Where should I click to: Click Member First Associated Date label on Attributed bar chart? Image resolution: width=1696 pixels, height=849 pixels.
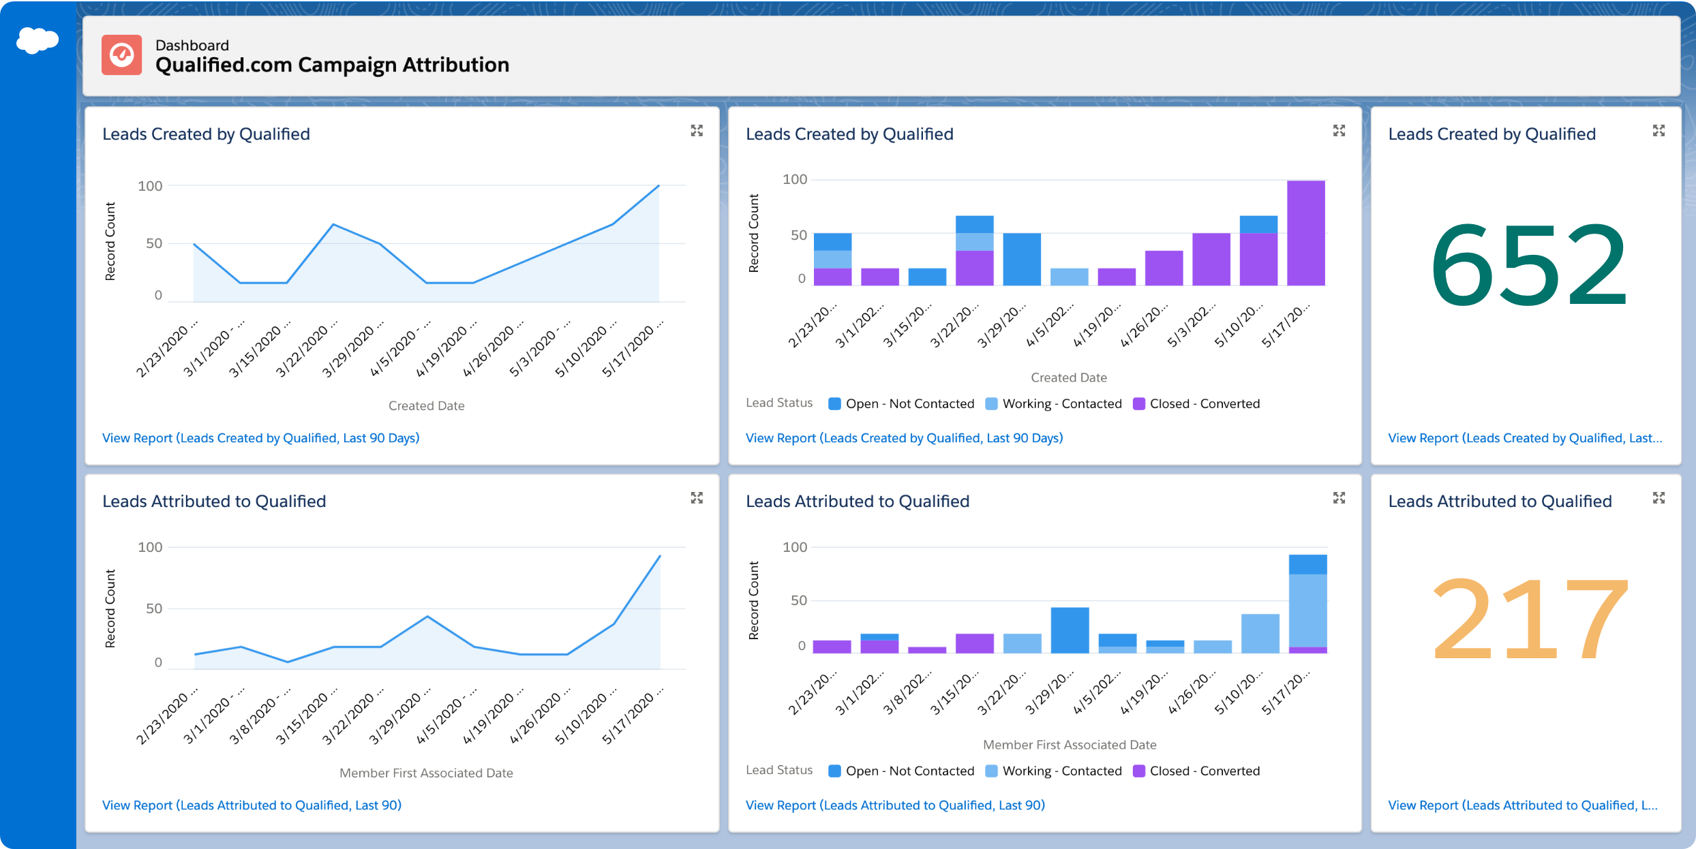(1070, 745)
